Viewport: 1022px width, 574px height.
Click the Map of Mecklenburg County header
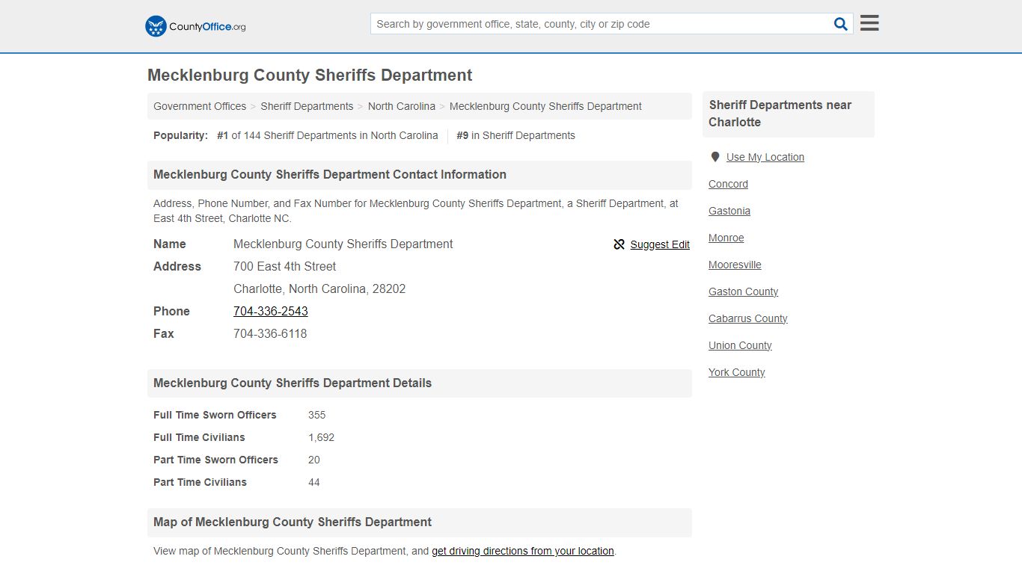point(420,522)
